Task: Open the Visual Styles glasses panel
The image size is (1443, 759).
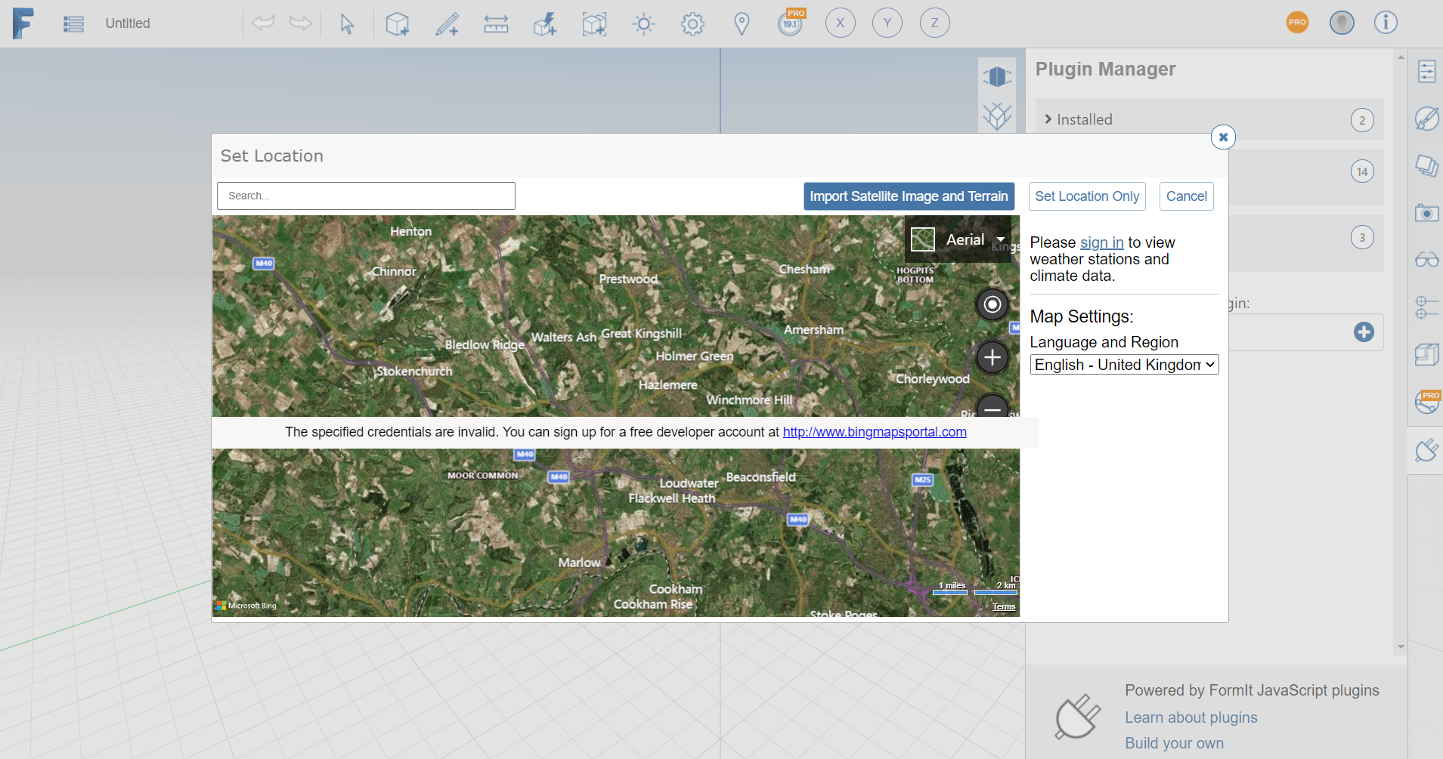Action: coord(1427,260)
